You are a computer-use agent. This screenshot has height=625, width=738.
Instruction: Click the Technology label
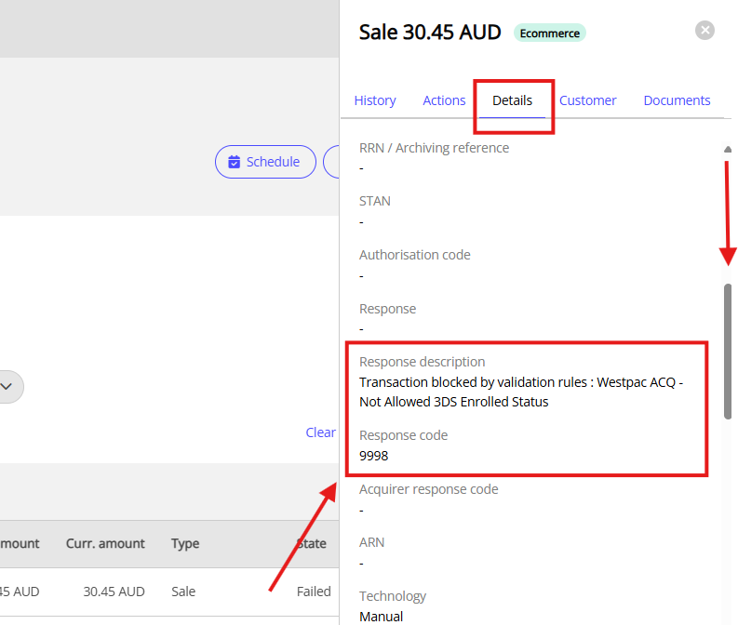click(393, 596)
